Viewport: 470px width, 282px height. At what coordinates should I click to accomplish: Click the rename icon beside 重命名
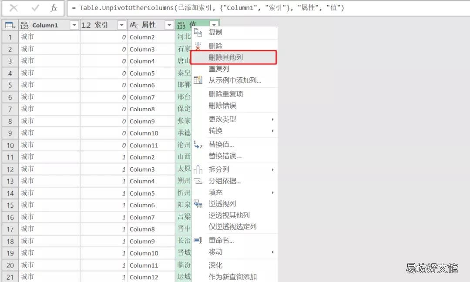pyautogui.click(x=198, y=240)
